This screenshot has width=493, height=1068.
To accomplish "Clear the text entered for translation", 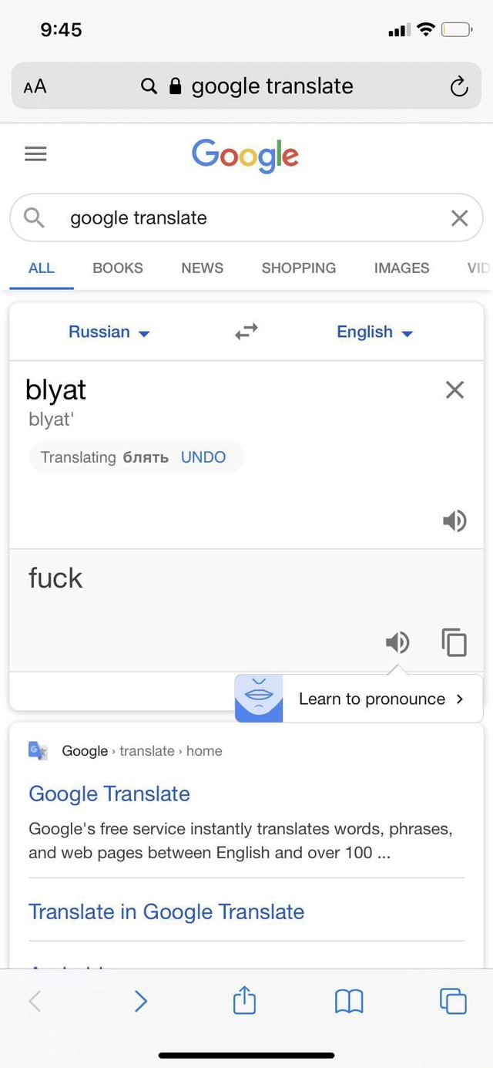I will point(454,390).
